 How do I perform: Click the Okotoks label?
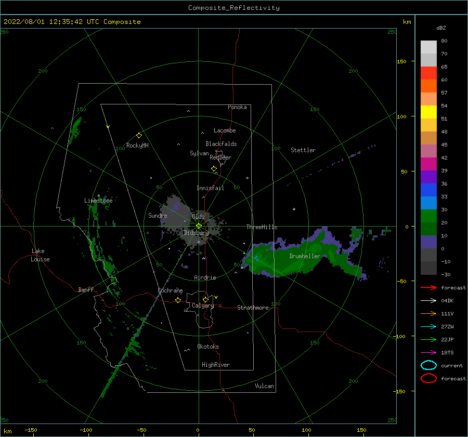click(x=208, y=347)
